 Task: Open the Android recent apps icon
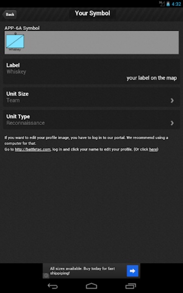(x=130, y=286)
